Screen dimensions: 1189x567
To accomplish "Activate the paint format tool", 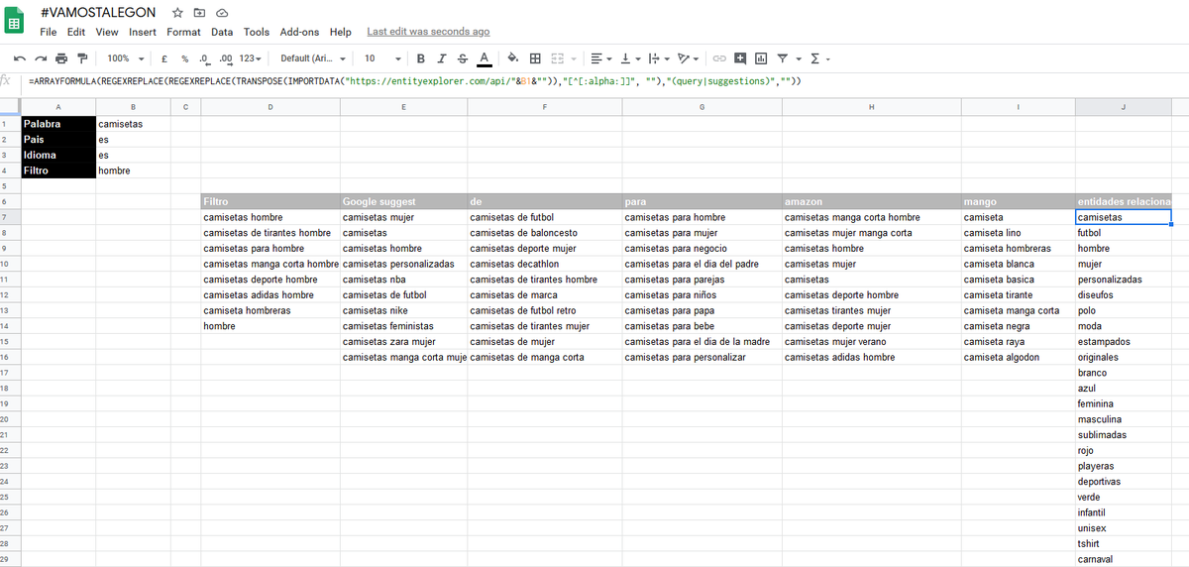I will [x=82, y=58].
